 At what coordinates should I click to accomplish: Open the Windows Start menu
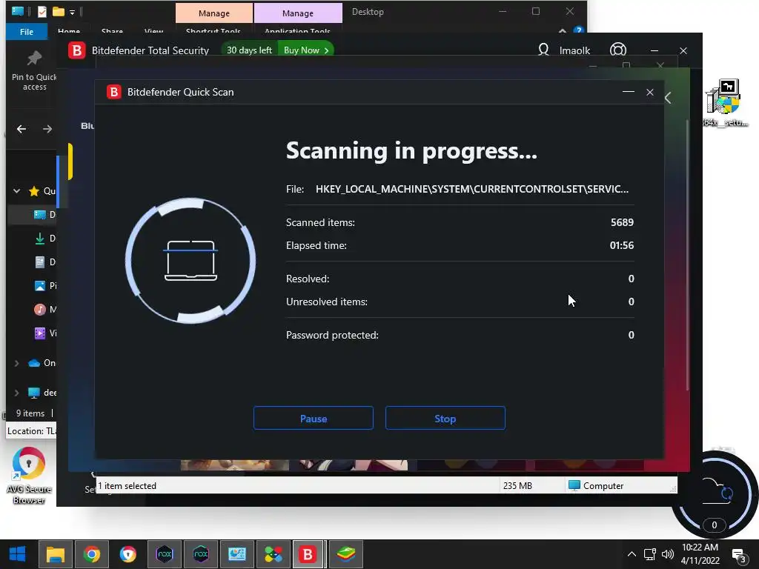pos(18,554)
